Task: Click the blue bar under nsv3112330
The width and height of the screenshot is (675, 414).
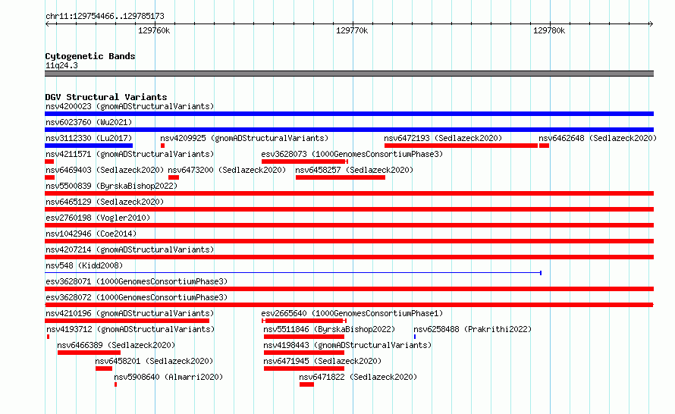Action: pyautogui.click(x=89, y=146)
